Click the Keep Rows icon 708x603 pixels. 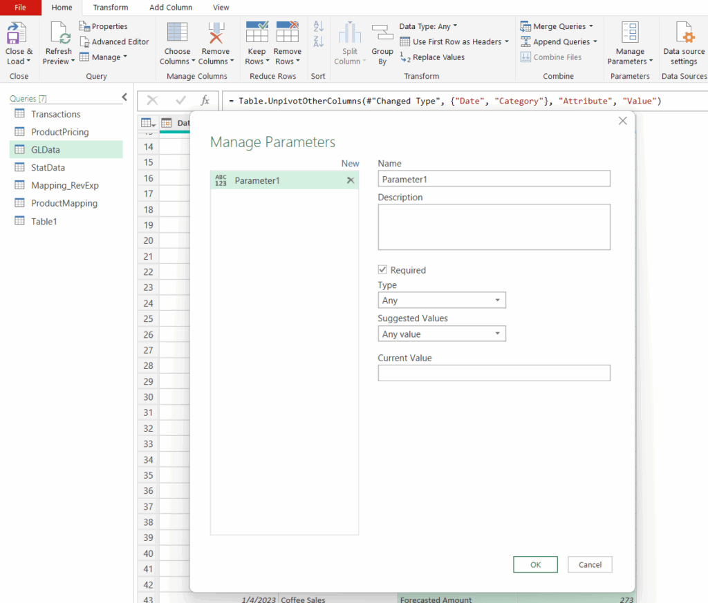(x=257, y=32)
